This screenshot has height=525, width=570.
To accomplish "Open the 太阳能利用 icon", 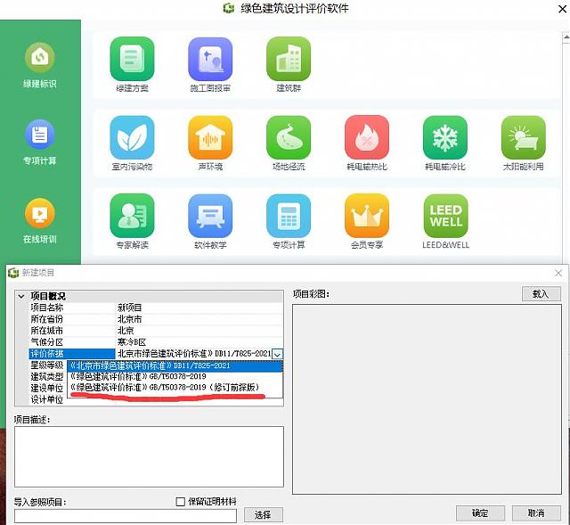I will point(523,137).
